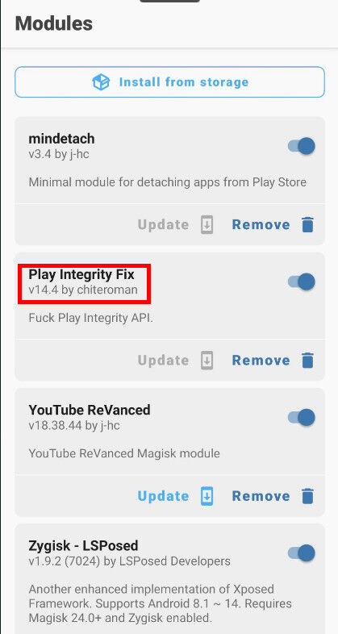The image size is (338, 634).
Task: Disable the Zygisk - LSPosed module toggle
Action: [302, 553]
